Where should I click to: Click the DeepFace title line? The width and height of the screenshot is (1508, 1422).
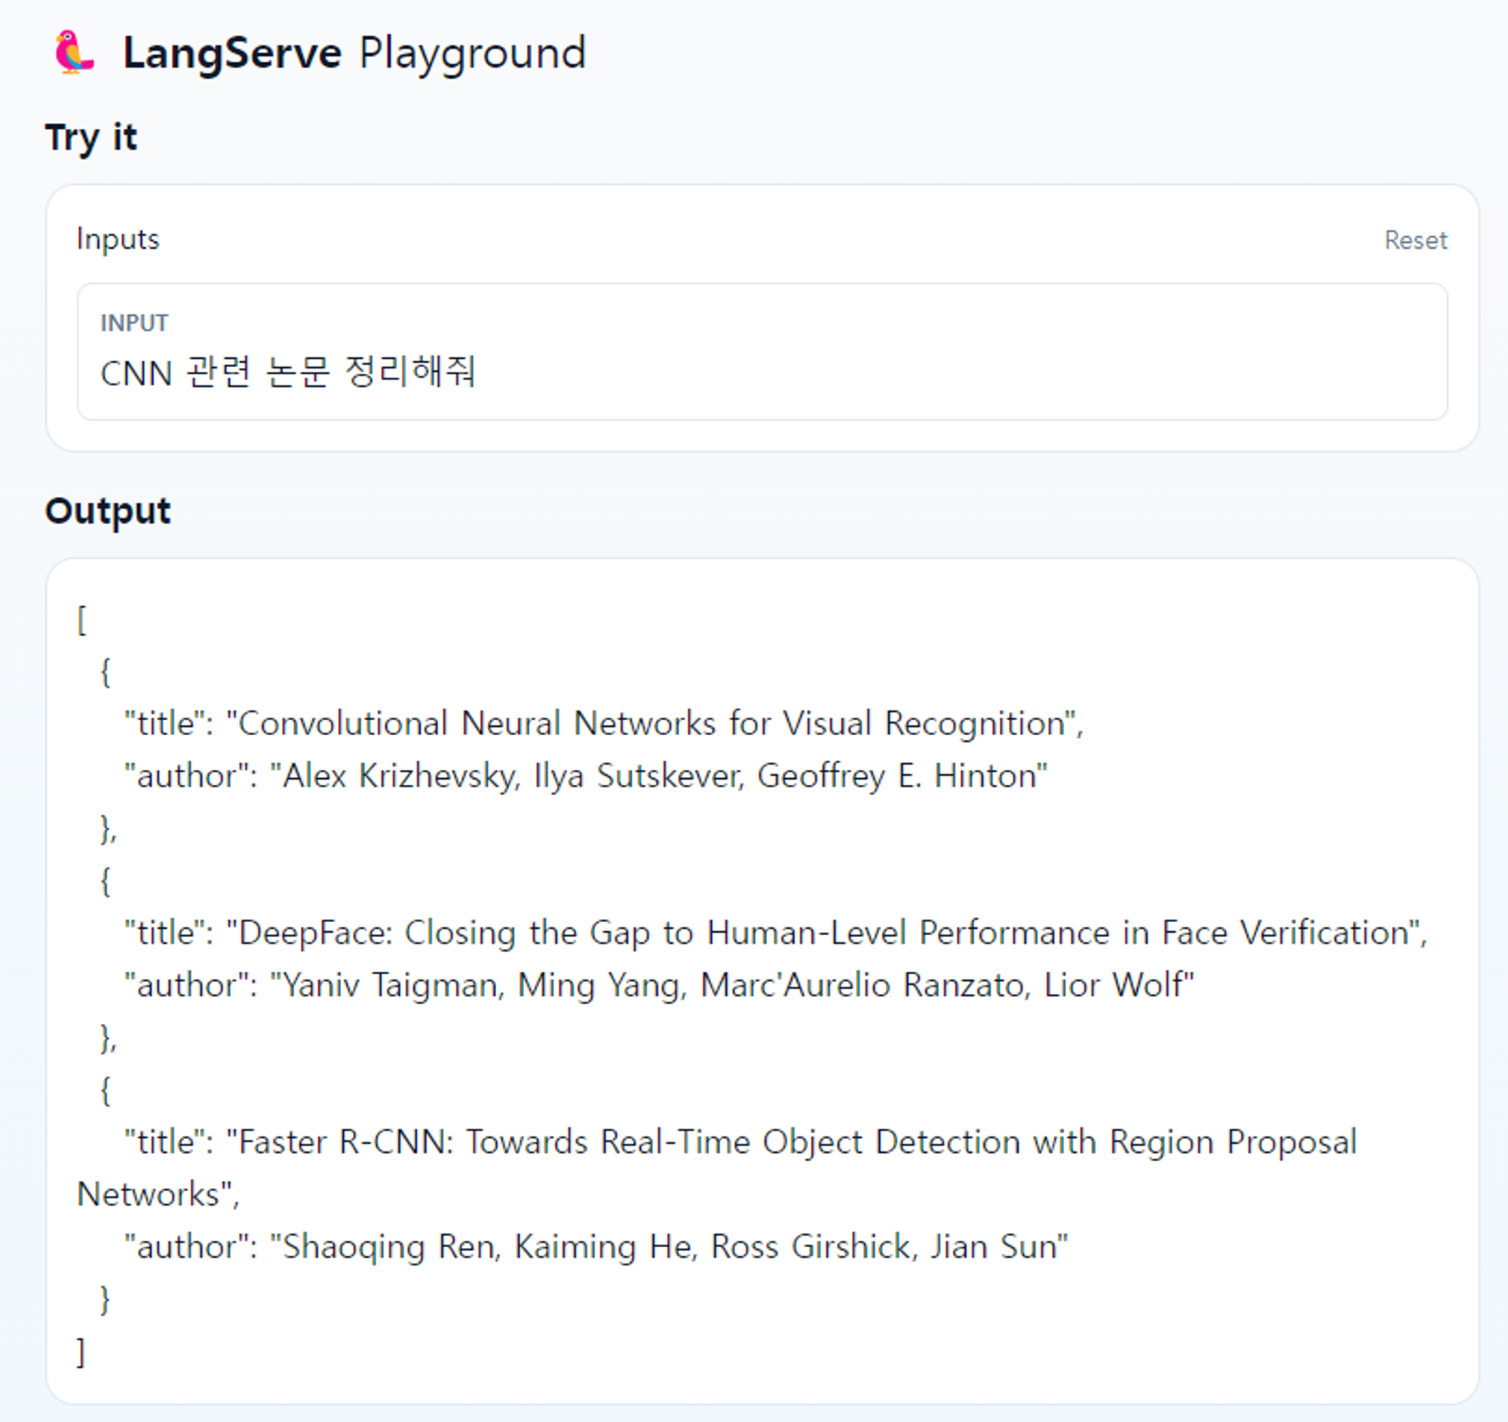click(774, 933)
